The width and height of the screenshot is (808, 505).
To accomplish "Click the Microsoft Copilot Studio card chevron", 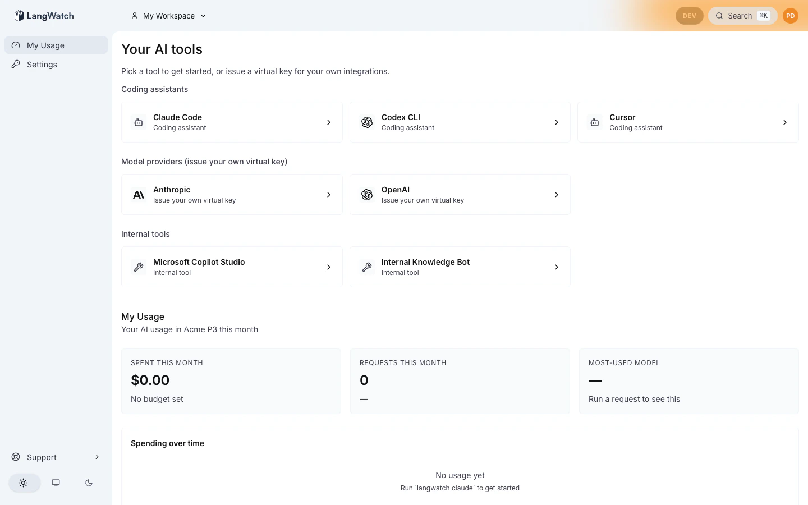I will [x=329, y=267].
